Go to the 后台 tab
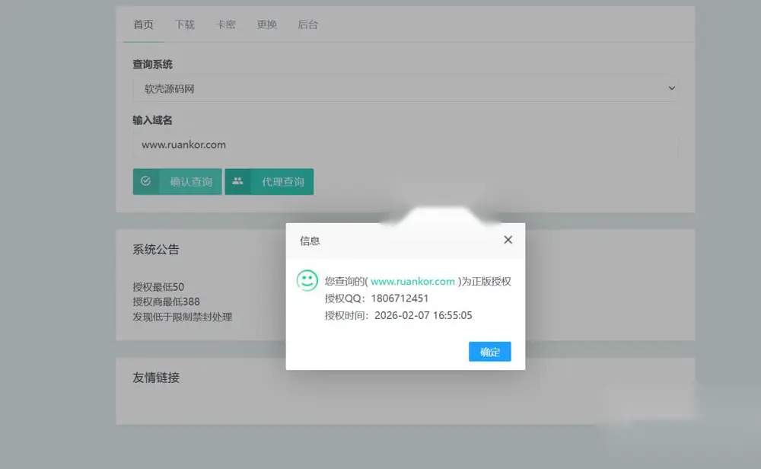Viewport: 761px width, 469px height. (307, 24)
